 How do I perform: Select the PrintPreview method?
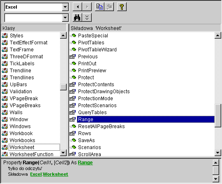(92, 71)
